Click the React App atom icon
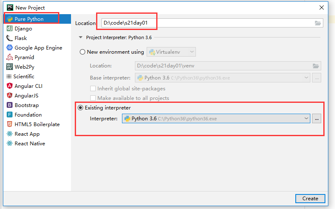 10,134
